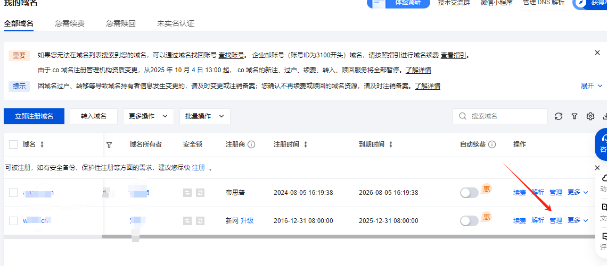Click 管理 in the 新网 row
This screenshot has height=266, width=607.
point(556,221)
